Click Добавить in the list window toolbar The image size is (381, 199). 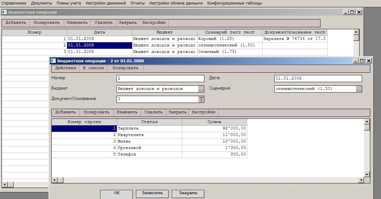click(x=16, y=22)
